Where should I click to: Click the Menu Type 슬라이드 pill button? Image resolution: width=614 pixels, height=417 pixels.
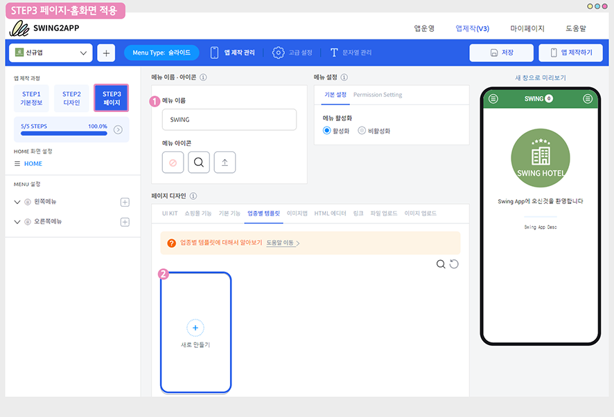(x=161, y=53)
